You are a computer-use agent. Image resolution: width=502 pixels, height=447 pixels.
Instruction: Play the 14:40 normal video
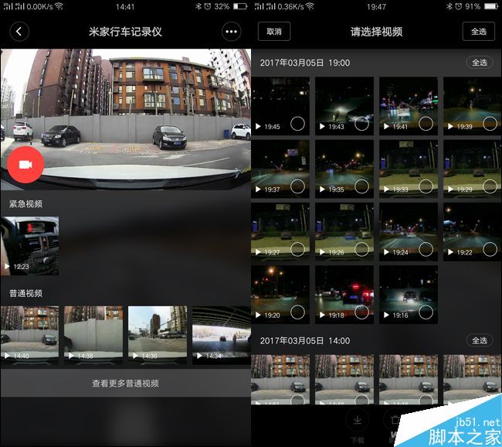tap(29, 335)
